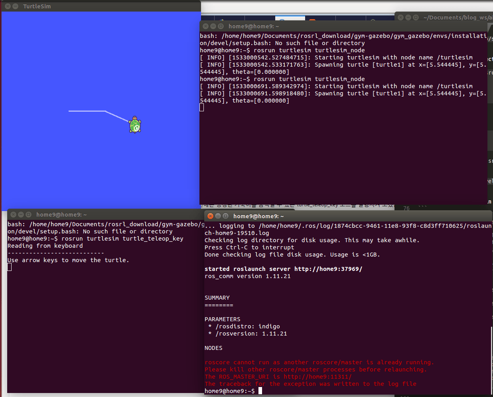This screenshot has width=493, height=397.
Task: Click 'Checking log directory for disk usage' line
Action: tap(312, 240)
